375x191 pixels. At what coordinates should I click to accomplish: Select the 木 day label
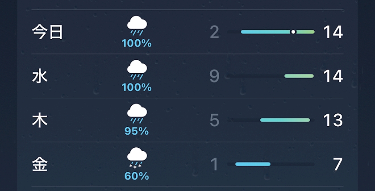point(40,120)
